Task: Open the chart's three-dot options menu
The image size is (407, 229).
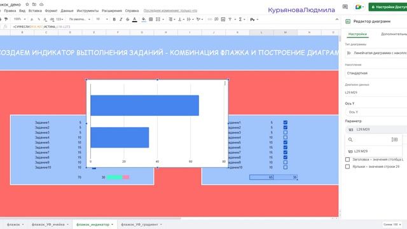Action: pyautogui.click(x=224, y=83)
